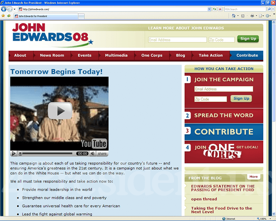This screenshot has width=276, height=221.
Task: Click the scrollbar down arrow
Action: (274, 214)
